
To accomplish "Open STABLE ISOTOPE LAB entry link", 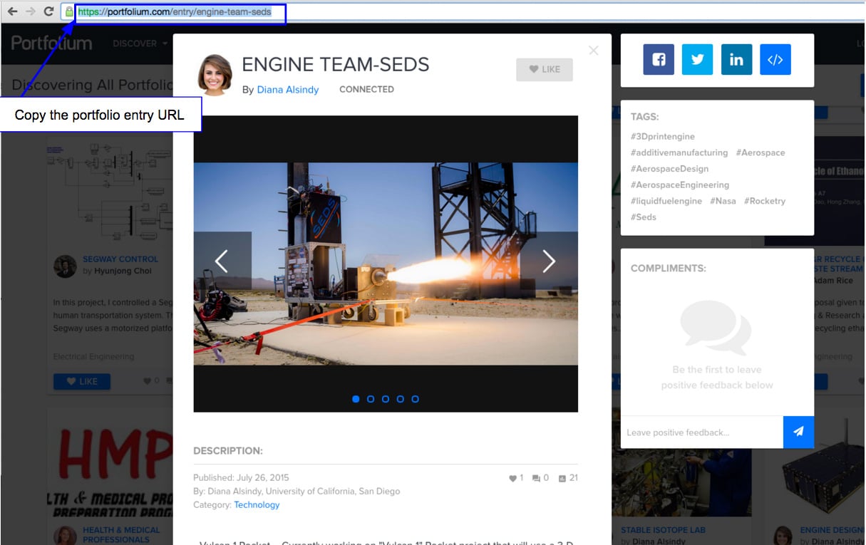I will 664,530.
